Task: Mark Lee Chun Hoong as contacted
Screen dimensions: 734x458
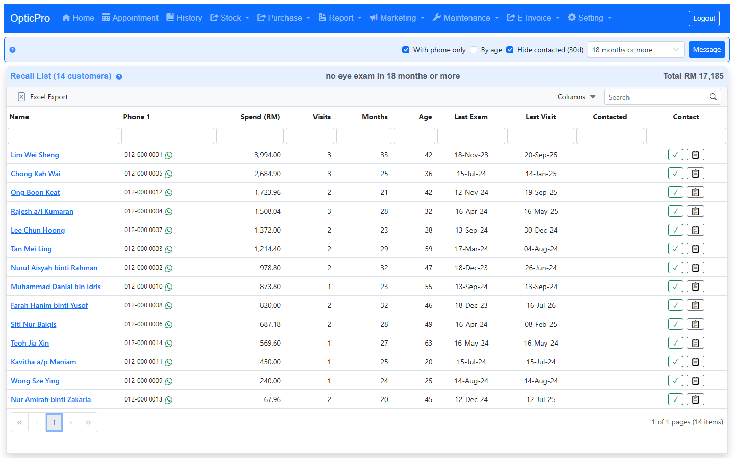Action: 675,230
